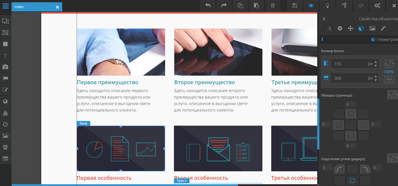Select the form edit tool in sidebar
The image size is (398, 186).
point(5,90)
